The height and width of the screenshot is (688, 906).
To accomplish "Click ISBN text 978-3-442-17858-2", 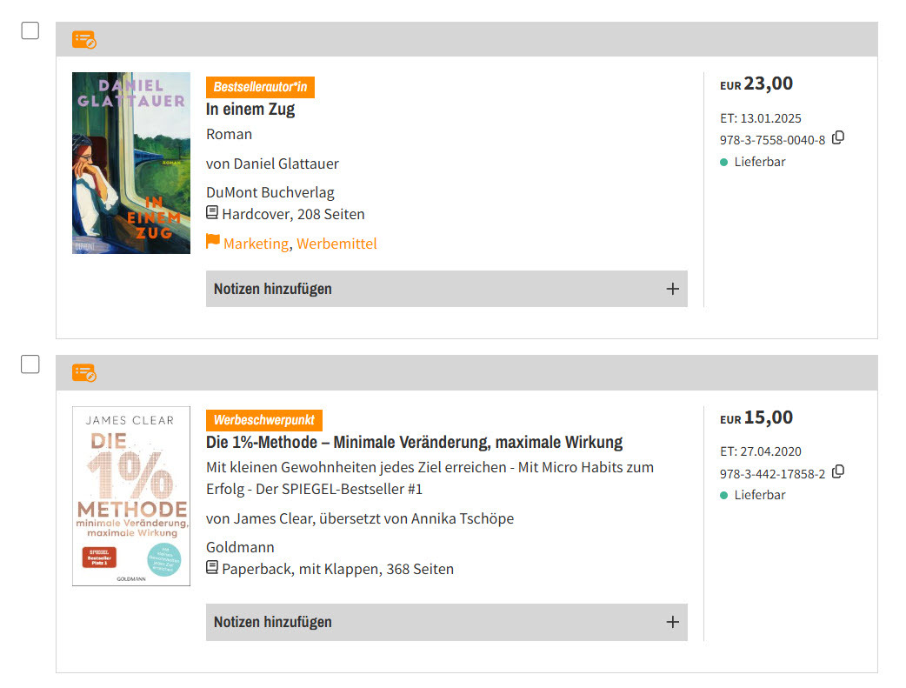I will coord(772,474).
